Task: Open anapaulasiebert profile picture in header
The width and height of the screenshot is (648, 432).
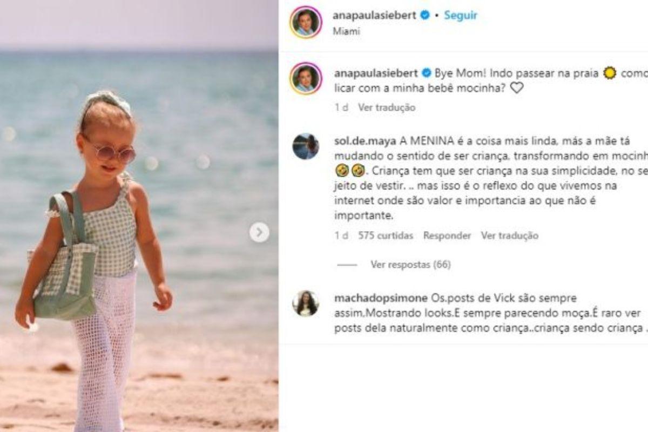Action: pos(306,22)
